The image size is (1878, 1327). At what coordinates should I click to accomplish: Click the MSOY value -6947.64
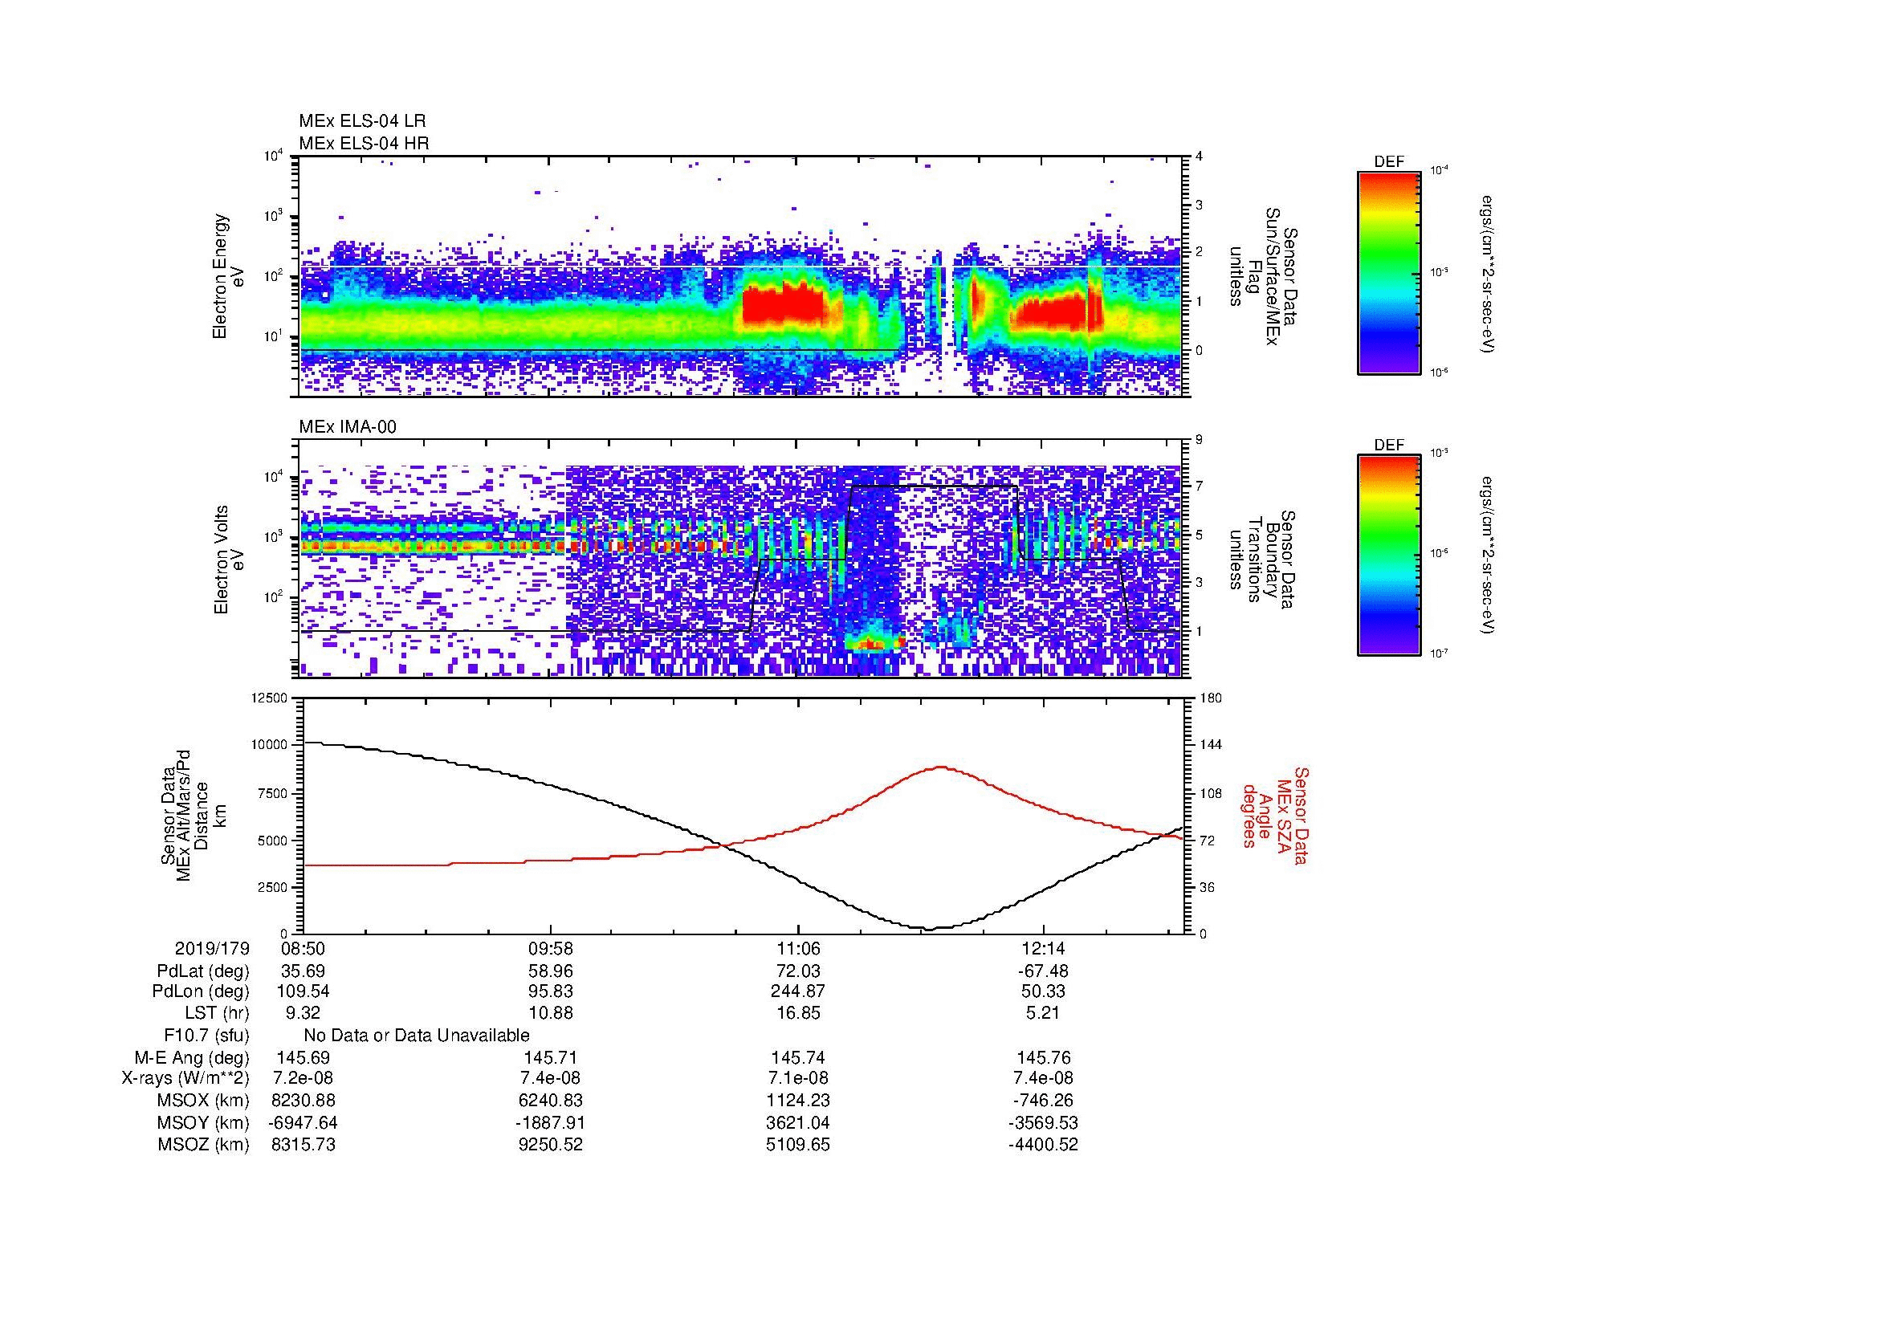tap(303, 1123)
